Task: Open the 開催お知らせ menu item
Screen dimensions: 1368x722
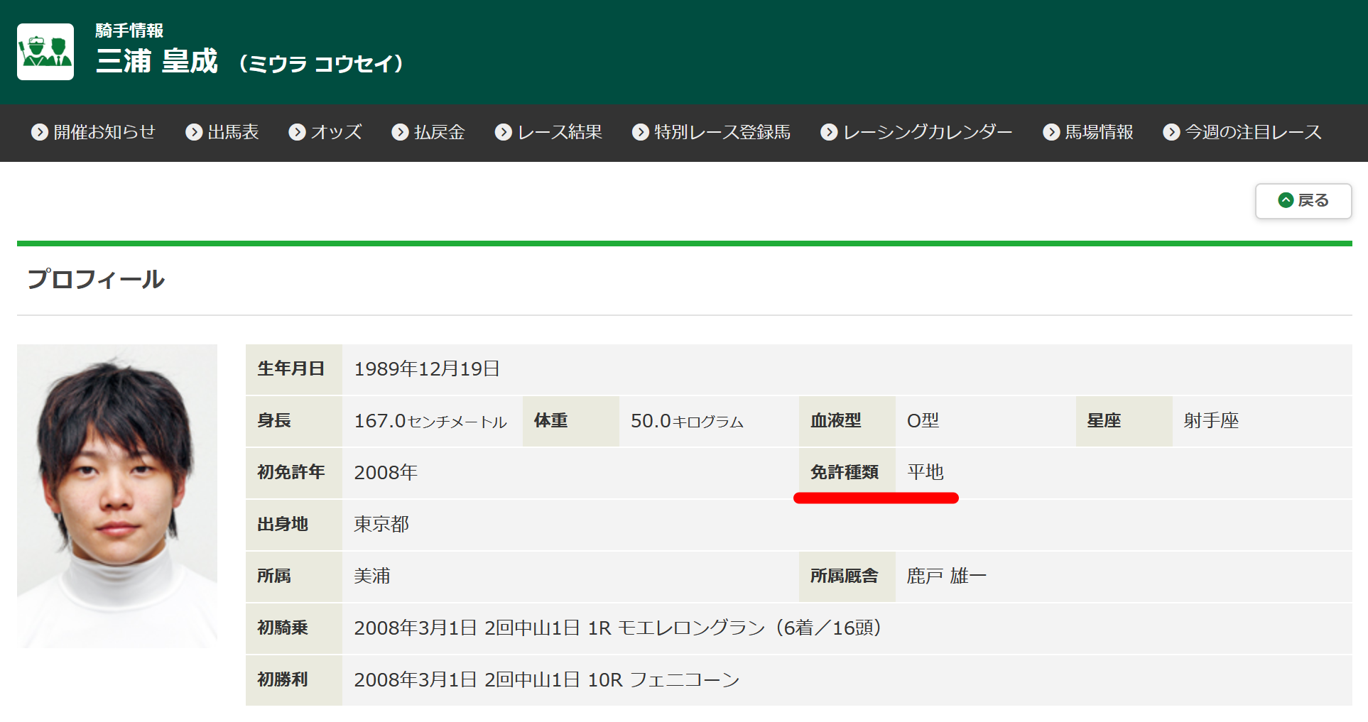Action: click(93, 132)
